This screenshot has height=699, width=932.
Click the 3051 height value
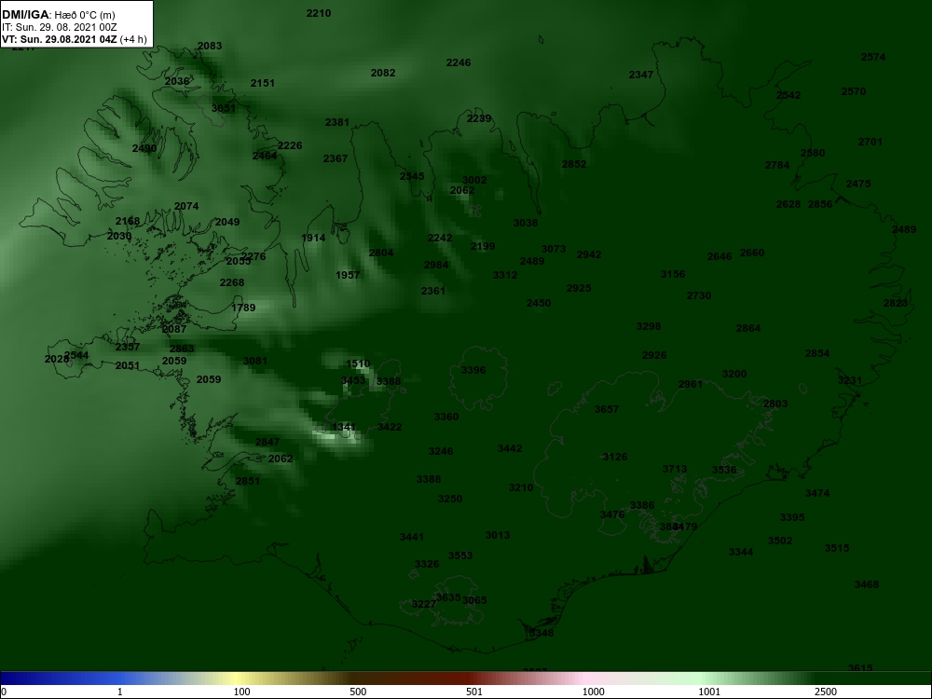point(224,108)
